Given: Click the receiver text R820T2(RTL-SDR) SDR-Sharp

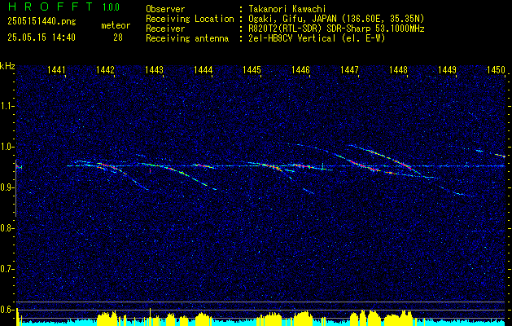Looking at the screenshot, I should pyautogui.click(x=309, y=29).
